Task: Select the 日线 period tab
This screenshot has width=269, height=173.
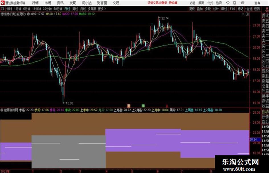Action: click(67, 9)
